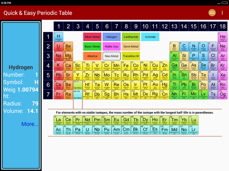Screen dimensions: 229x171
Task: Select group 18 column header
Action: coord(222,27)
